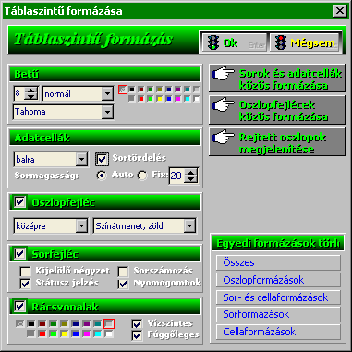Uncheck Státusz jelzés checkbox
The image size is (352, 352).
[25, 284]
